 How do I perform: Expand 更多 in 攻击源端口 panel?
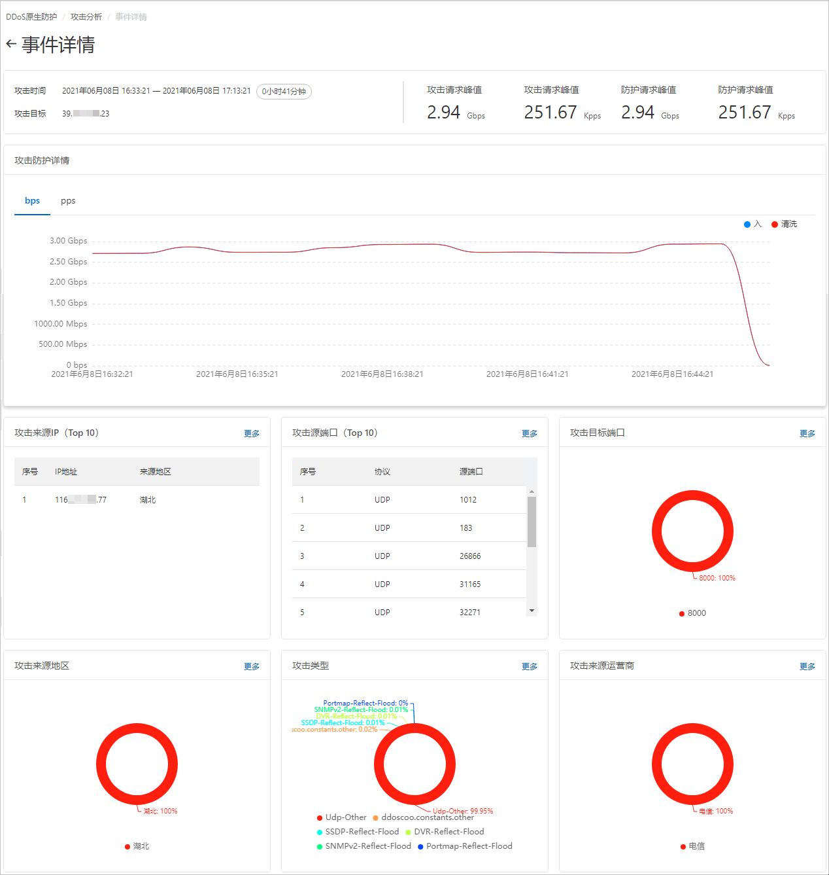click(x=529, y=433)
